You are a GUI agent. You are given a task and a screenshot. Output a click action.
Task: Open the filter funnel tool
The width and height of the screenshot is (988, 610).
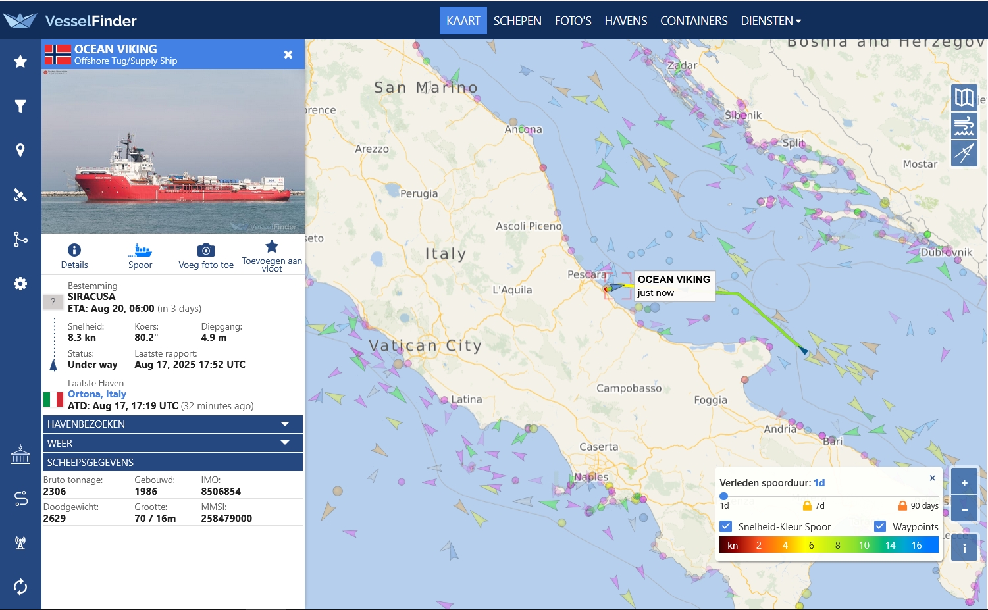[20, 106]
